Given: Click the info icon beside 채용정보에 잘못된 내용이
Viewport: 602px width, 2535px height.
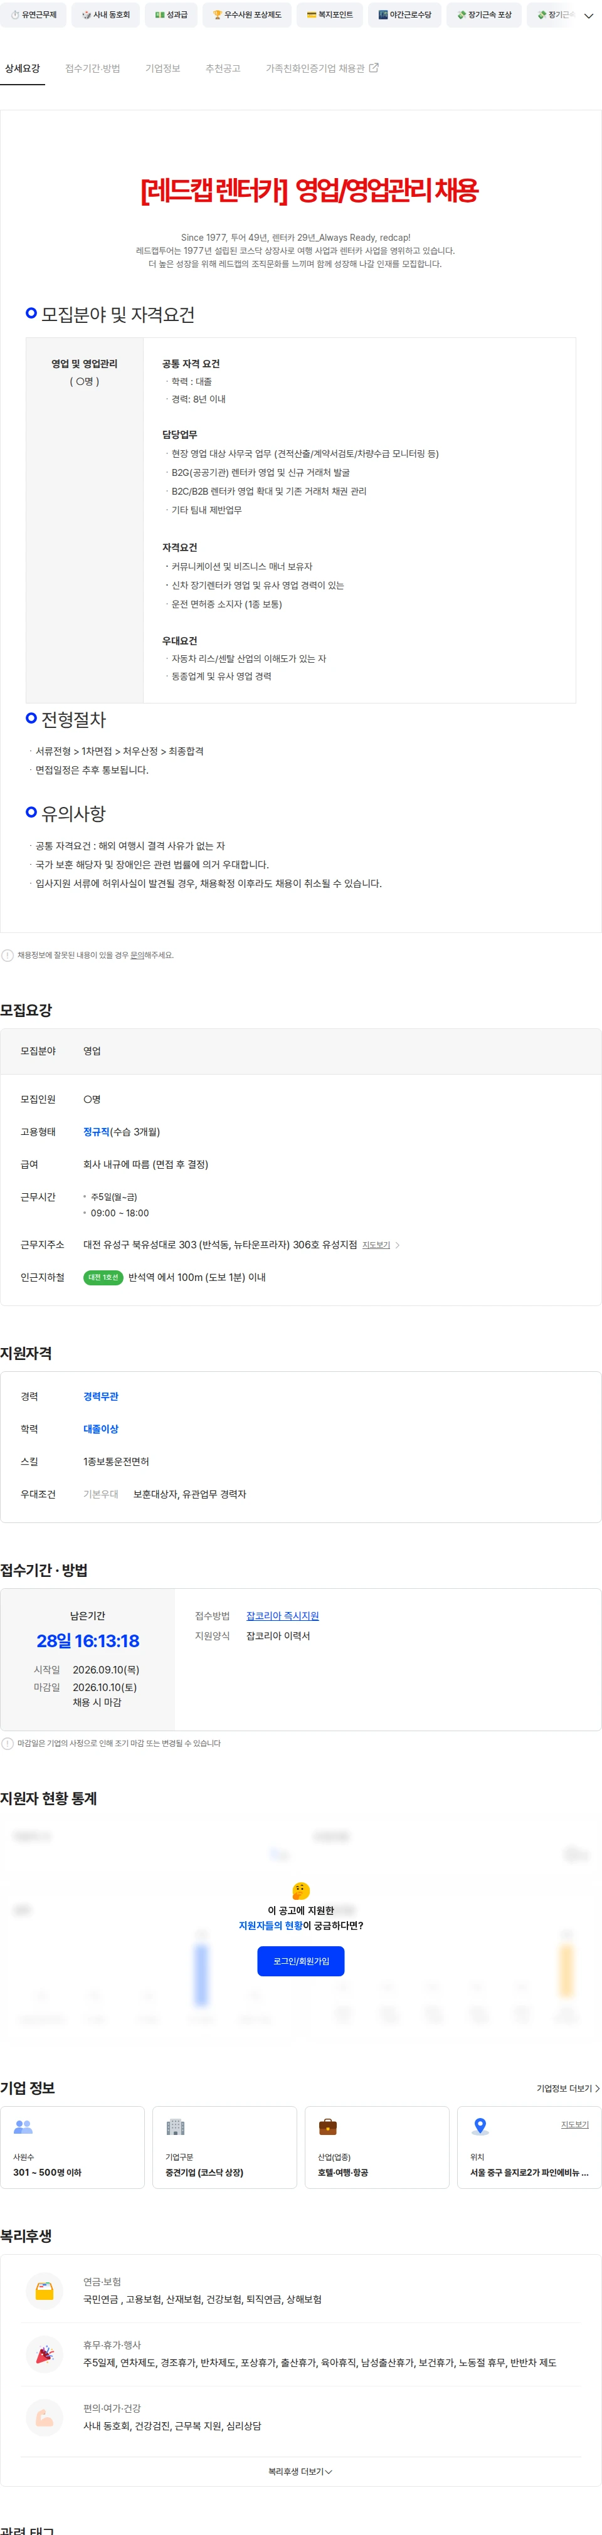Looking at the screenshot, I should (x=8, y=954).
